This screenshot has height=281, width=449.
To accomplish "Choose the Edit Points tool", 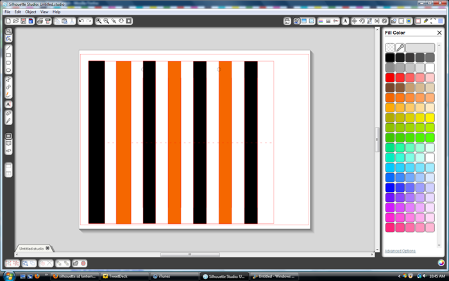I will click(x=8, y=38).
